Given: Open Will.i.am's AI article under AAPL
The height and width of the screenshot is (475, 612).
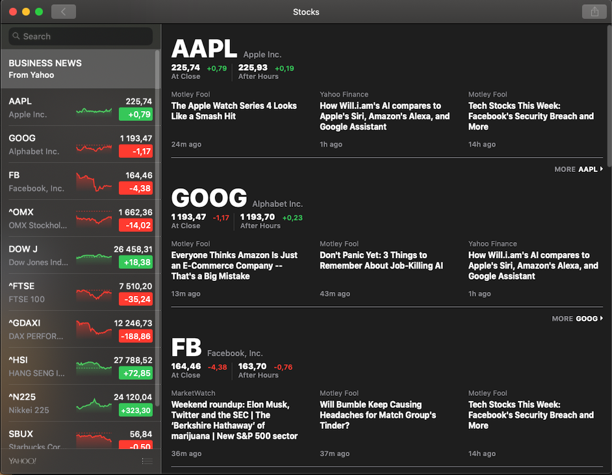Looking at the screenshot, I should coord(385,116).
